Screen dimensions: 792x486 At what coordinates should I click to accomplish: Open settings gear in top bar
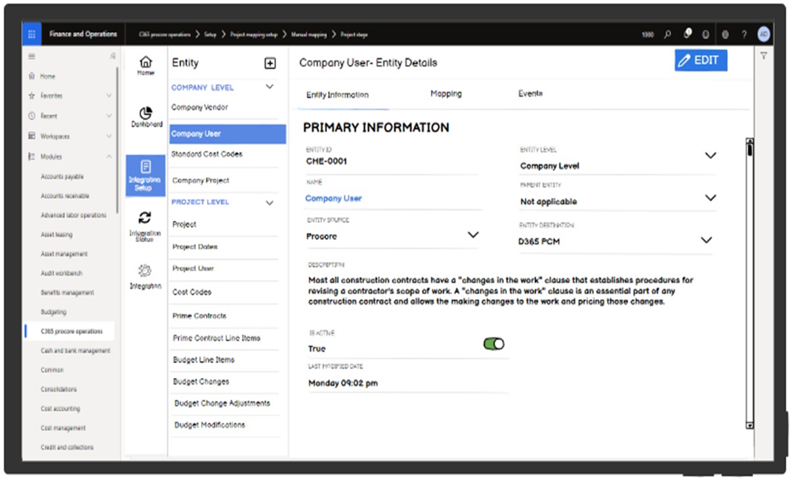tap(725, 34)
